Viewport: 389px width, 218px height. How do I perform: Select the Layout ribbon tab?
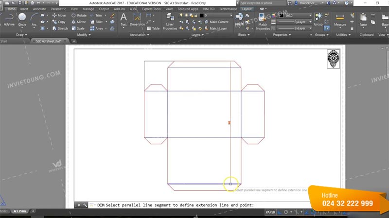tap(247, 9)
